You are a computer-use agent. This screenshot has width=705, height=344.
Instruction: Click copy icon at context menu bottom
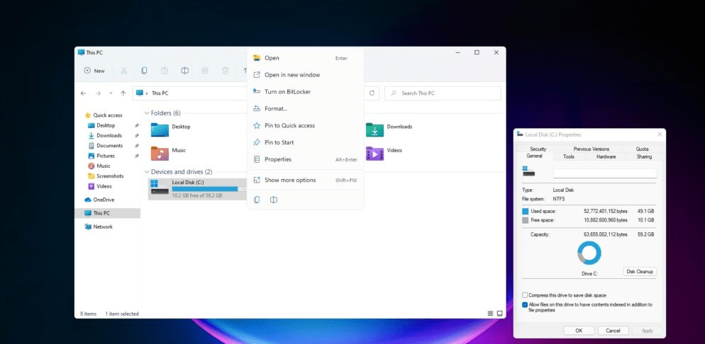tap(257, 200)
